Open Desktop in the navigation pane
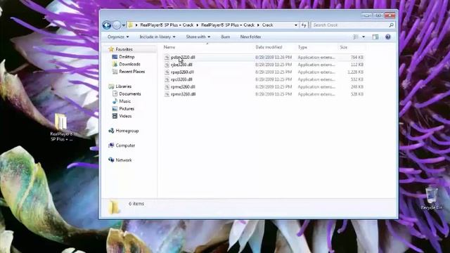This screenshot has width=450, height=253. [127, 57]
